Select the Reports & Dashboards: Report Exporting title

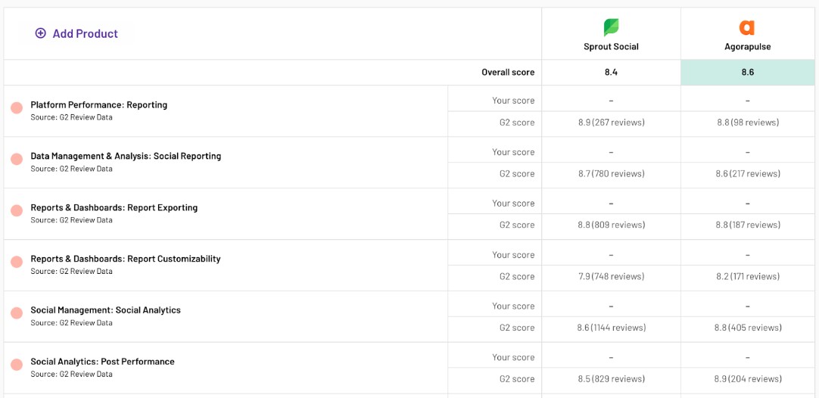pos(114,207)
